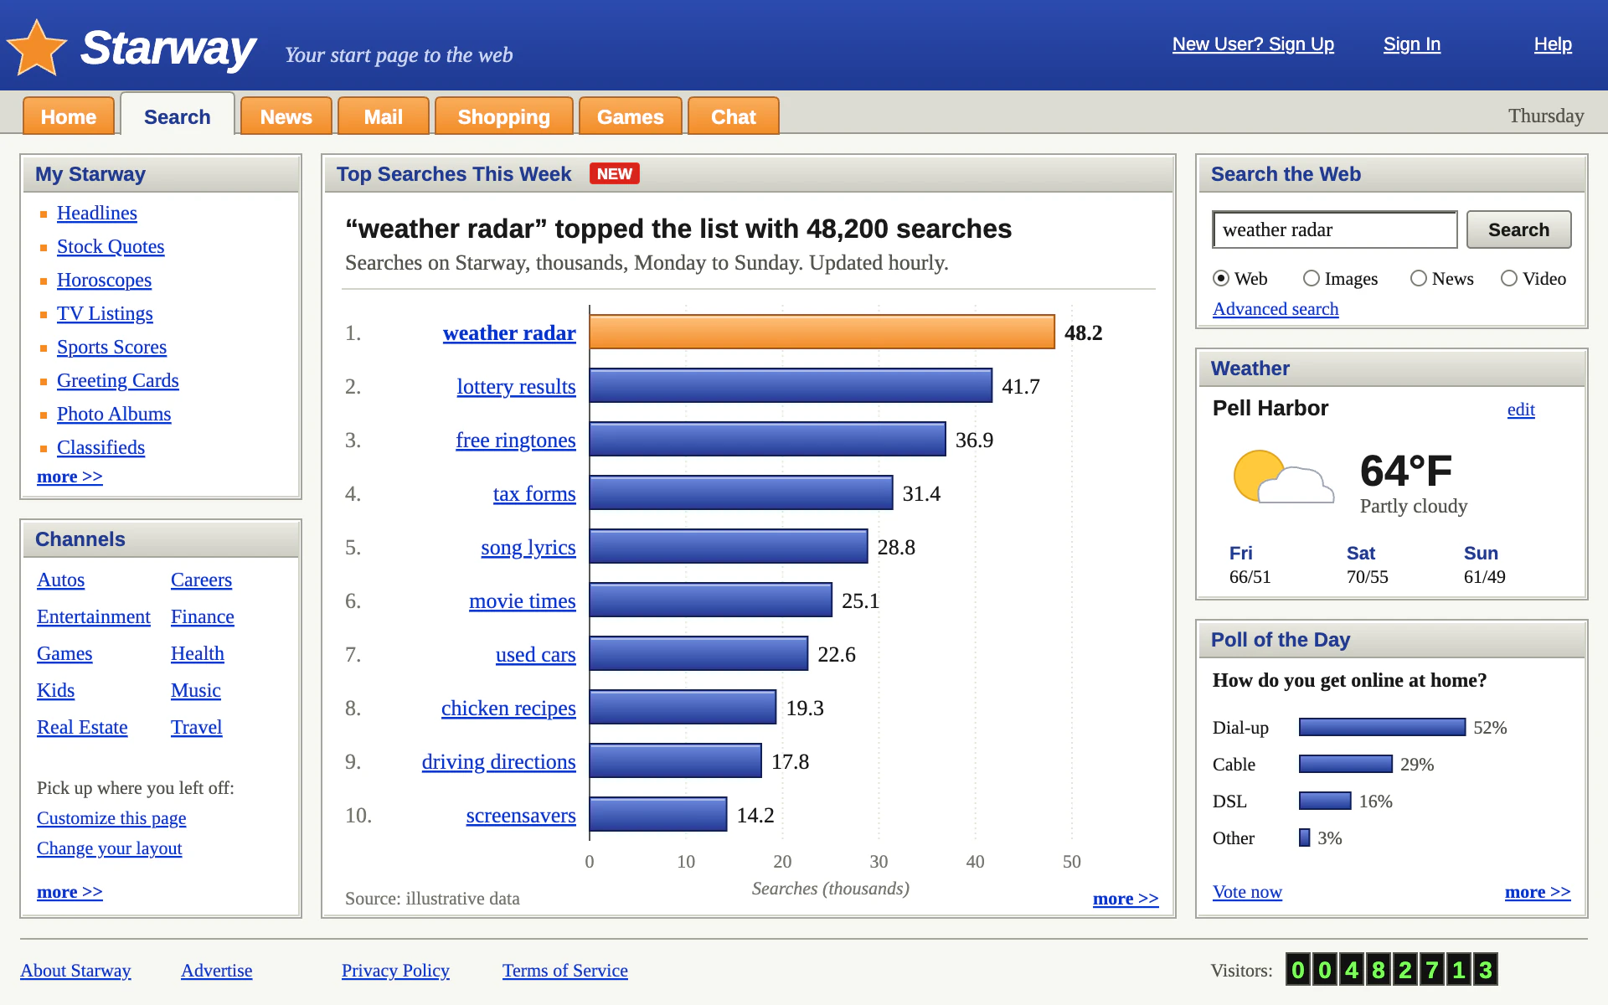Switch to the News tab
The image size is (1608, 1005).
pos(286,116)
